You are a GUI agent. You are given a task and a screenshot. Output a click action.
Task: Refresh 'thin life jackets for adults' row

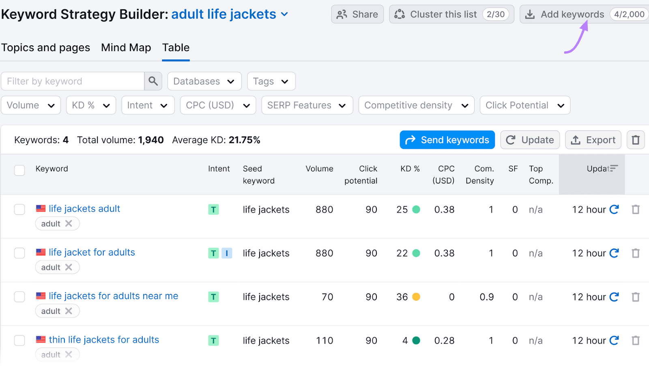pyautogui.click(x=614, y=340)
